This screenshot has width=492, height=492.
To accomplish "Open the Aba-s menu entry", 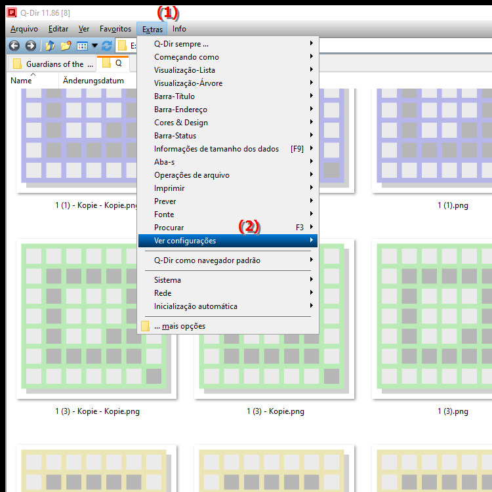I will coord(228,162).
